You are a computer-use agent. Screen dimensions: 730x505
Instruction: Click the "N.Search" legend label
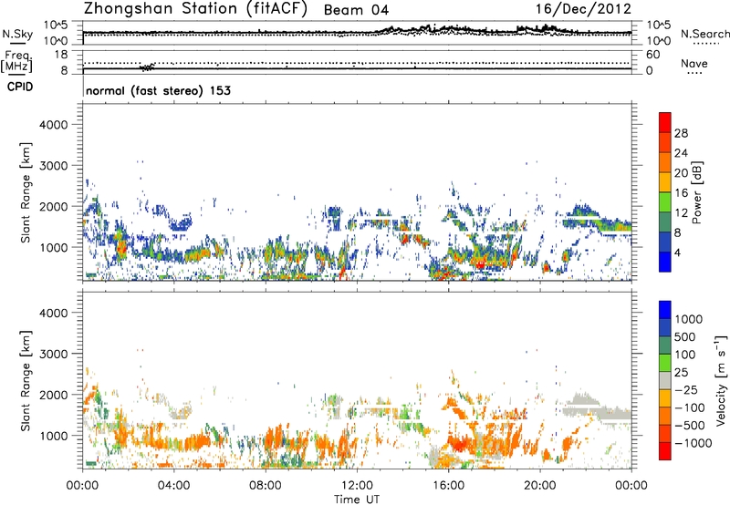click(705, 34)
